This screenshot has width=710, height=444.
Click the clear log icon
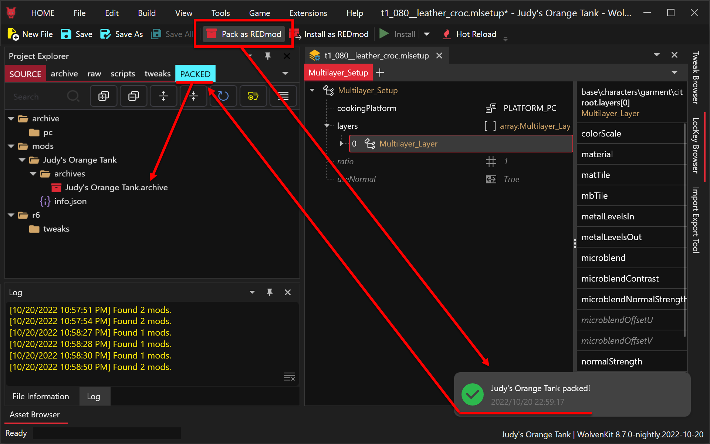(x=289, y=377)
